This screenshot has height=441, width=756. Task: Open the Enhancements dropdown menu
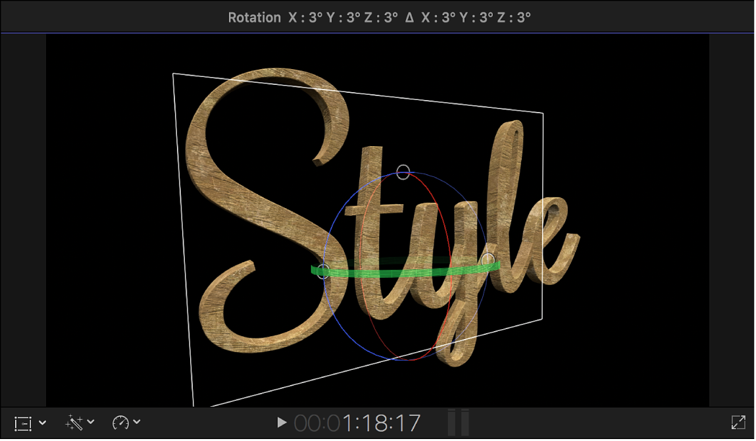(89, 423)
